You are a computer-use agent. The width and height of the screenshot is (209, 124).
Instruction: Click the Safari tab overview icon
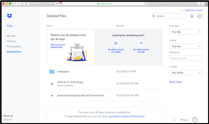201,4
